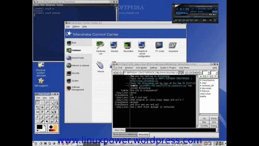
Task: Select the GIMP rectangle select tool
Action: pos(38,103)
